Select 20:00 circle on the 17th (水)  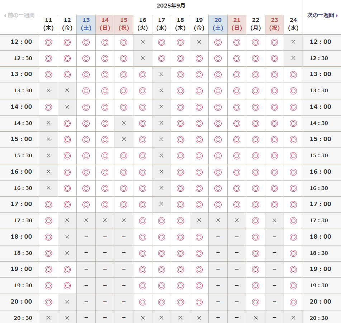[x=161, y=302]
